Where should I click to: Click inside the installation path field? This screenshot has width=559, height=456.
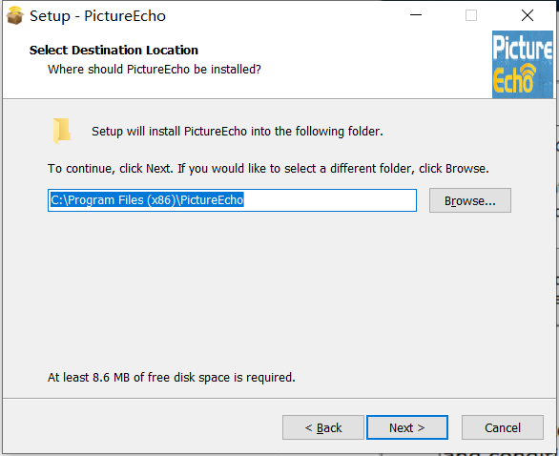click(232, 200)
